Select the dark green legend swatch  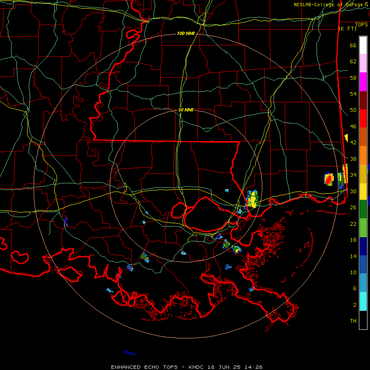[x=363, y=209]
